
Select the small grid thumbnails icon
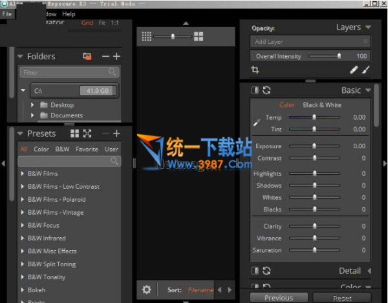coord(147,37)
